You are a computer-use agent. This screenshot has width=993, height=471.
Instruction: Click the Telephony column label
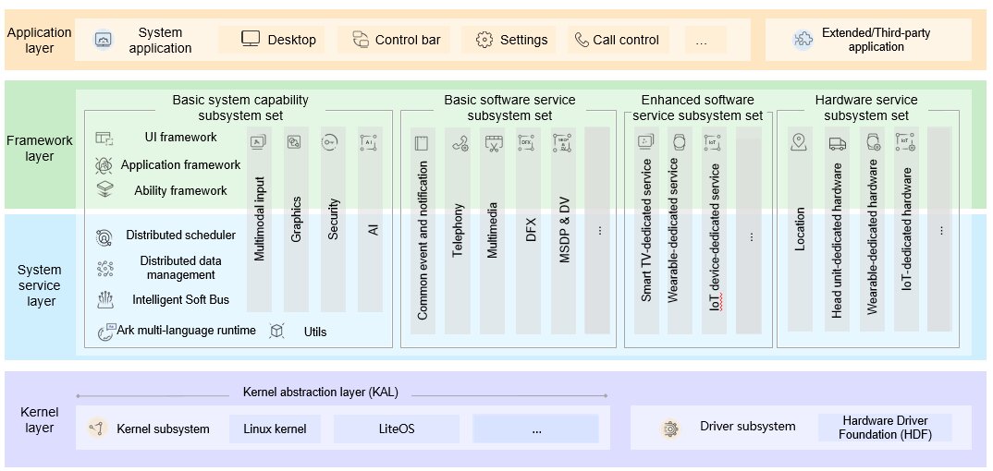pyautogui.click(x=458, y=230)
